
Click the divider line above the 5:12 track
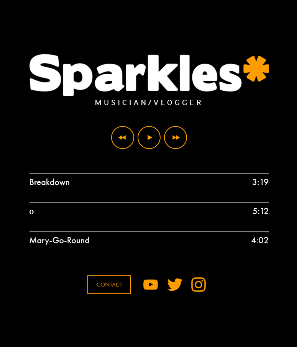(x=149, y=202)
